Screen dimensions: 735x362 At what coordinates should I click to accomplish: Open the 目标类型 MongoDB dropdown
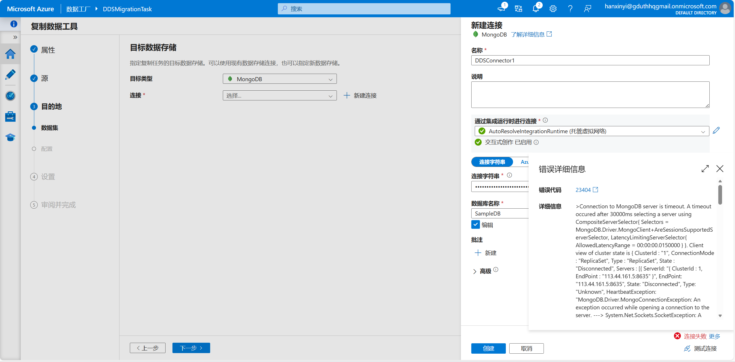(280, 79)
